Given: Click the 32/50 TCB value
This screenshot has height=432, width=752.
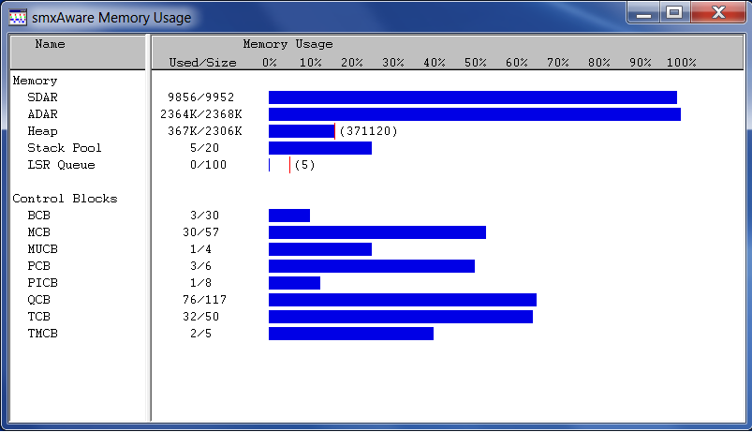Looking at the screenshot, I should click(201, 317).
